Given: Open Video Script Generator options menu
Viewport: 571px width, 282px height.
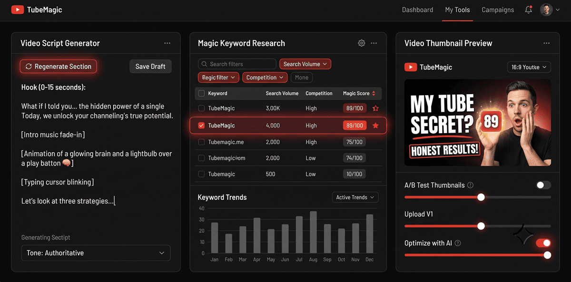Looking at the screenshot, I should (x=167, y=43).
